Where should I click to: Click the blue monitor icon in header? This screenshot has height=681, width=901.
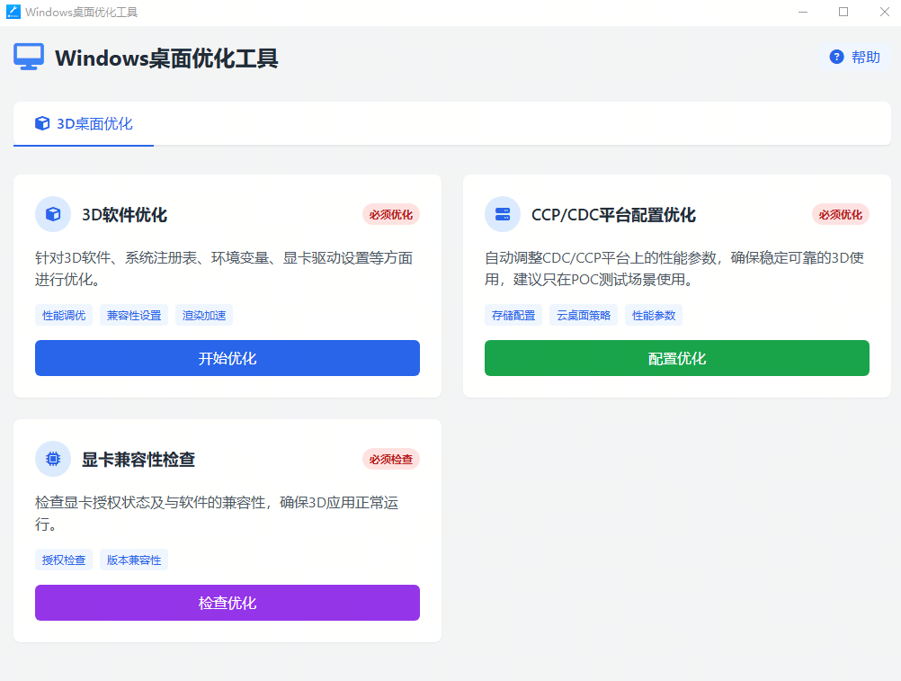29,57
